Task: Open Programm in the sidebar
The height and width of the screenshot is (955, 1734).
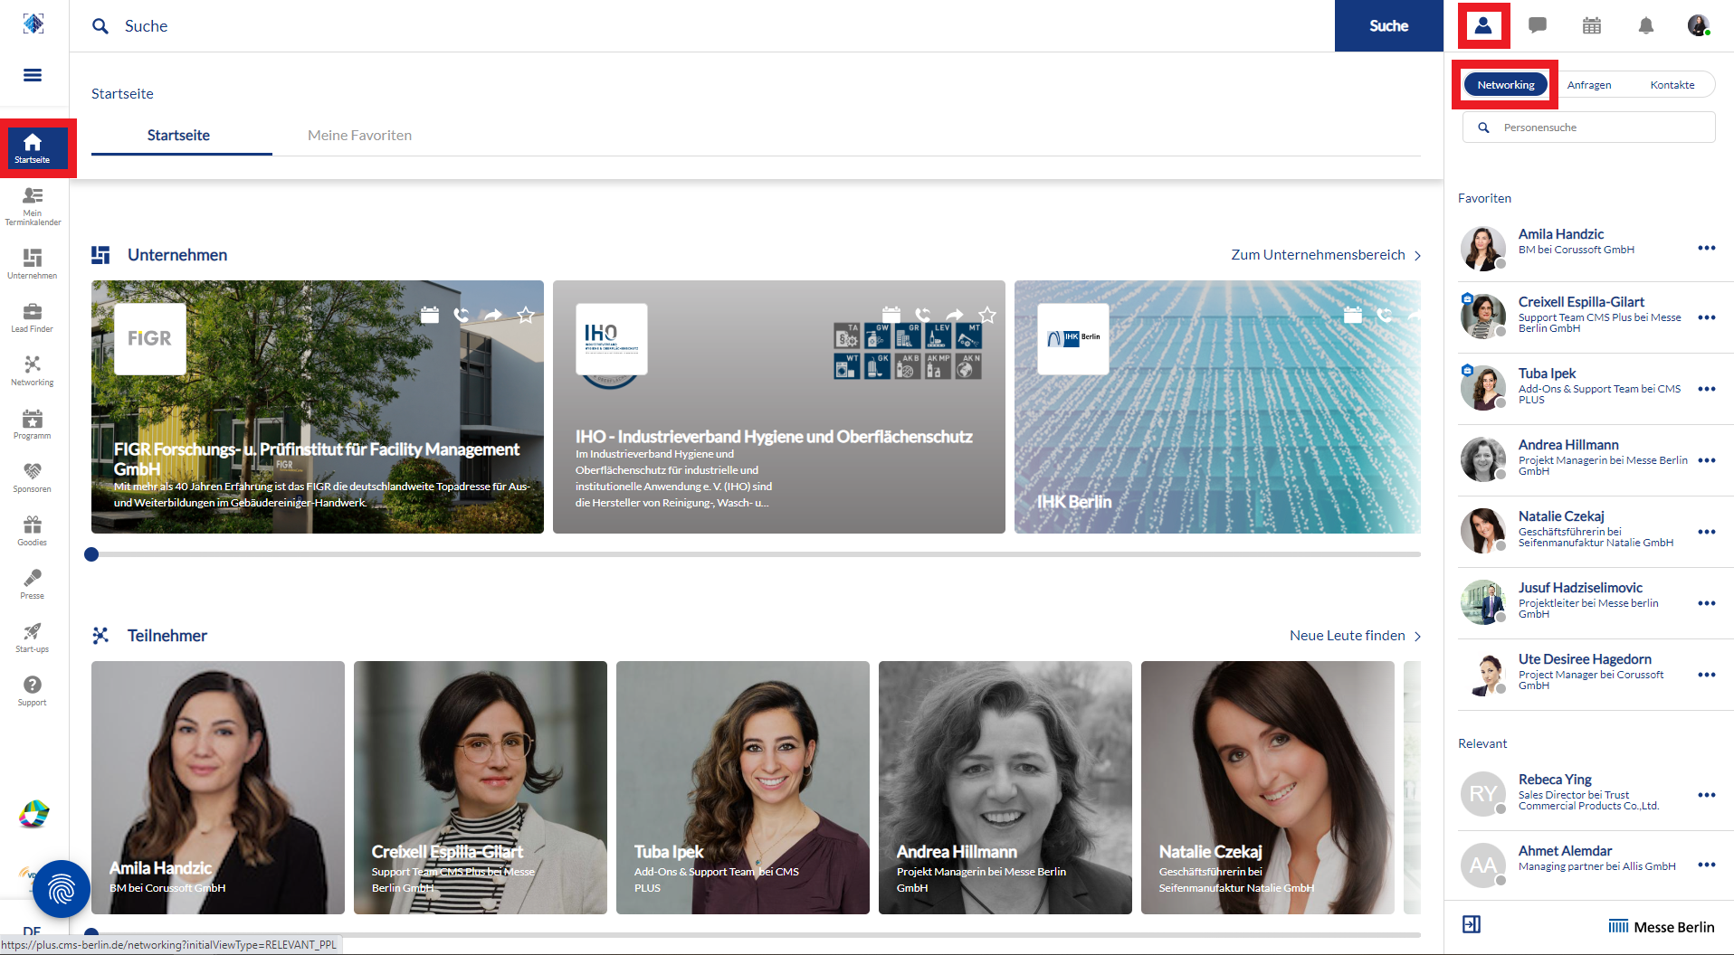Action: click(x=33, y=424)
